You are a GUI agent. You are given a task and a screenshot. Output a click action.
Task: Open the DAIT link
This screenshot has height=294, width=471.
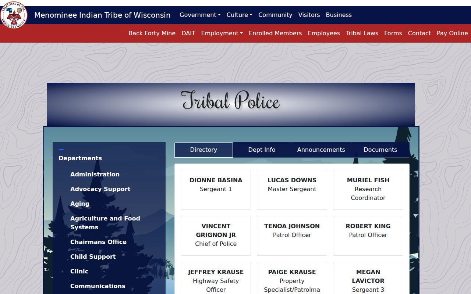[188, 33]
